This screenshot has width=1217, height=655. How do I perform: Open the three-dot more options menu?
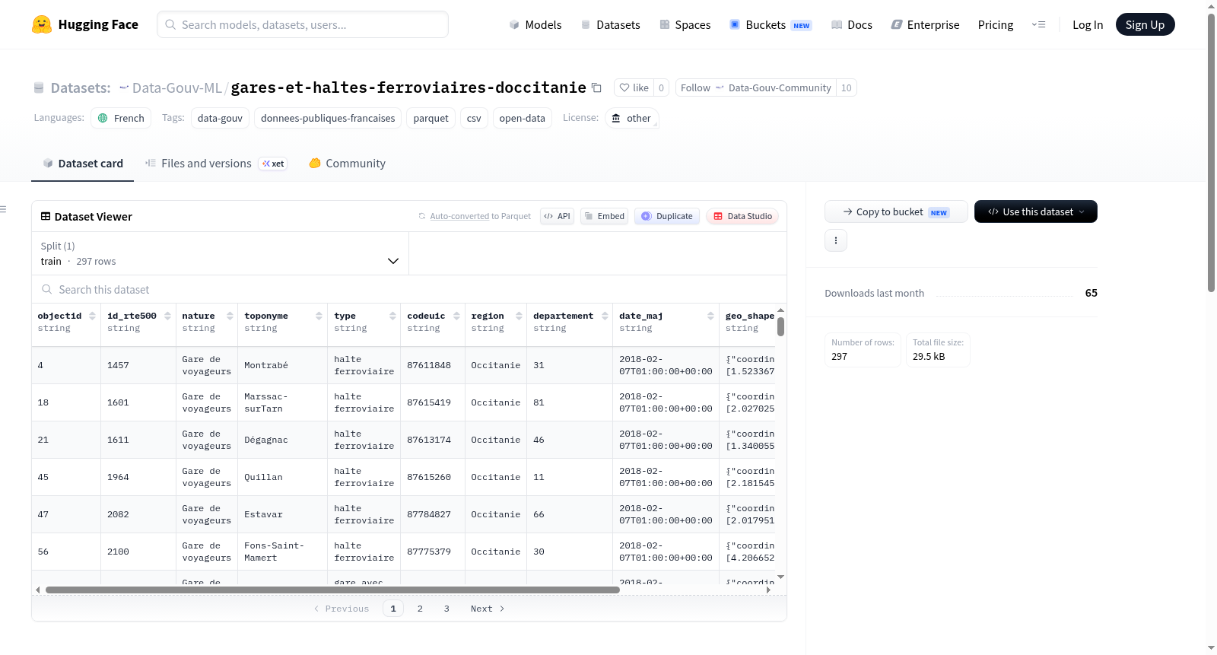coord(836,240)
